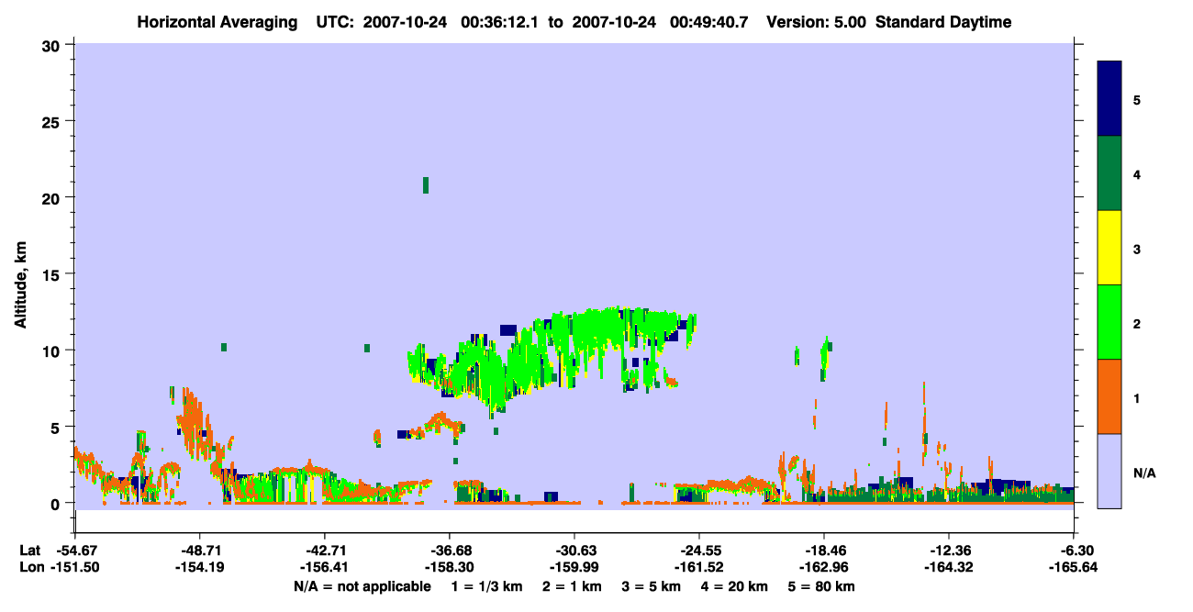Click the longitude label '-156.41'

[x=325, y=567]
